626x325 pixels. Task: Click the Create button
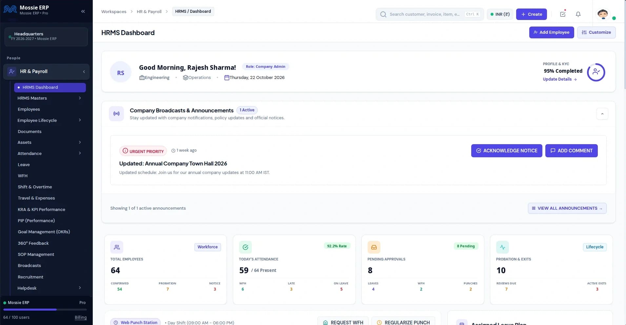coord(531,14)
